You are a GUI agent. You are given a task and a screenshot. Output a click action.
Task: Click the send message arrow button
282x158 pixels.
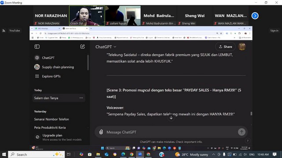pyautogui.click(x=241, y=132)
